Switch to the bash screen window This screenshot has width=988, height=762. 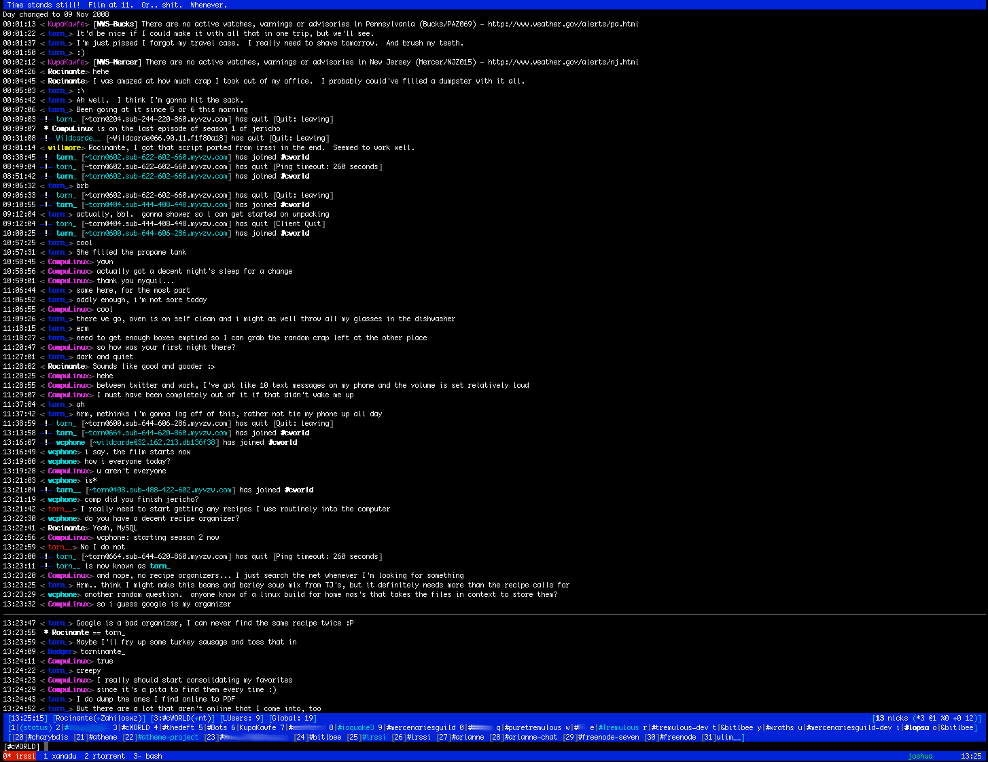[x=148, y=756]
